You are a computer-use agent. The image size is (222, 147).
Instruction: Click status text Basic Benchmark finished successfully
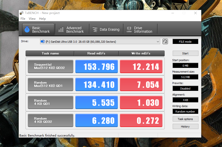47,136
